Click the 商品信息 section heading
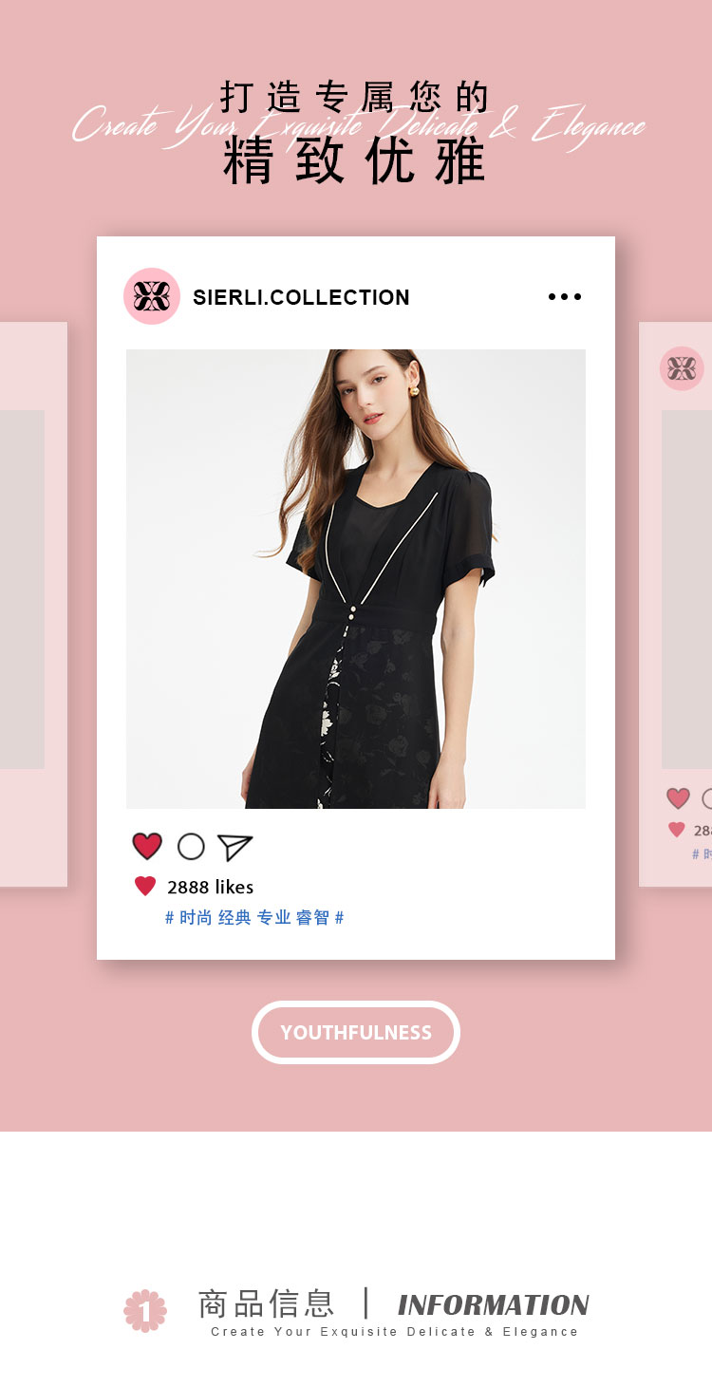 (266, 1303)
